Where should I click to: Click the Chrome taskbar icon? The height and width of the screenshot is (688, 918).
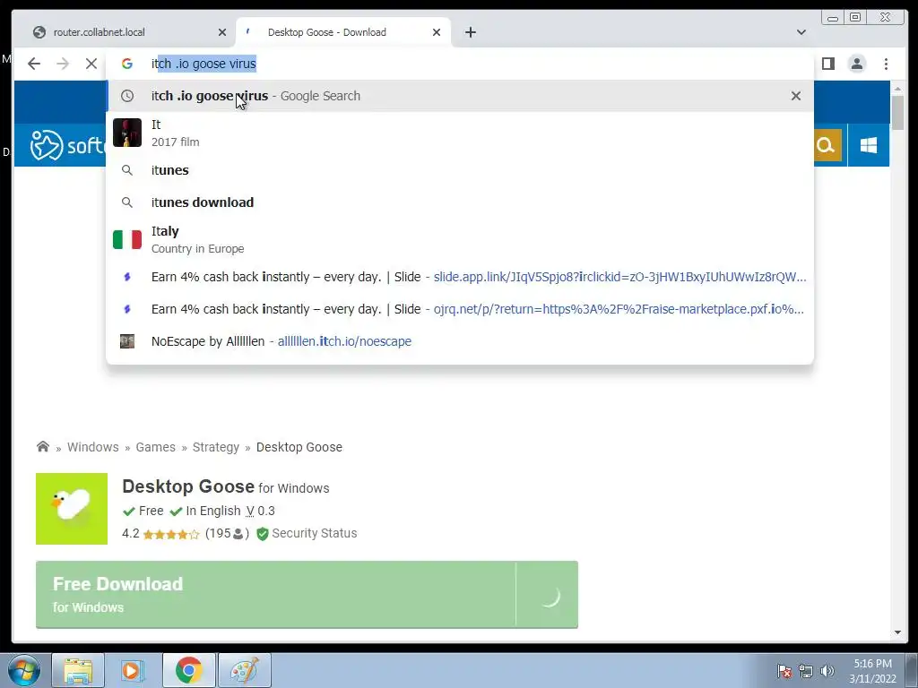(x=188, y=670)
